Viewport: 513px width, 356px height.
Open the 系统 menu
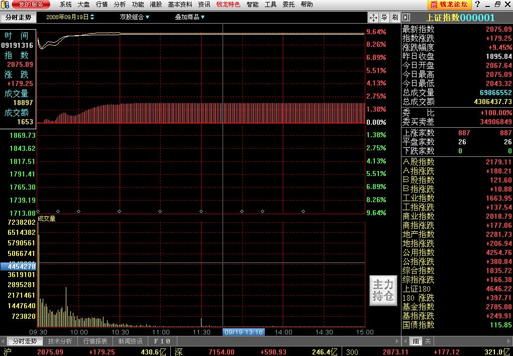coord(66,5)
